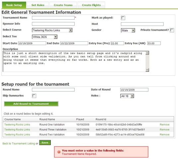Open Teetering Rocks Links for Round Two Validation
The image size is (178, 159).
17,134
